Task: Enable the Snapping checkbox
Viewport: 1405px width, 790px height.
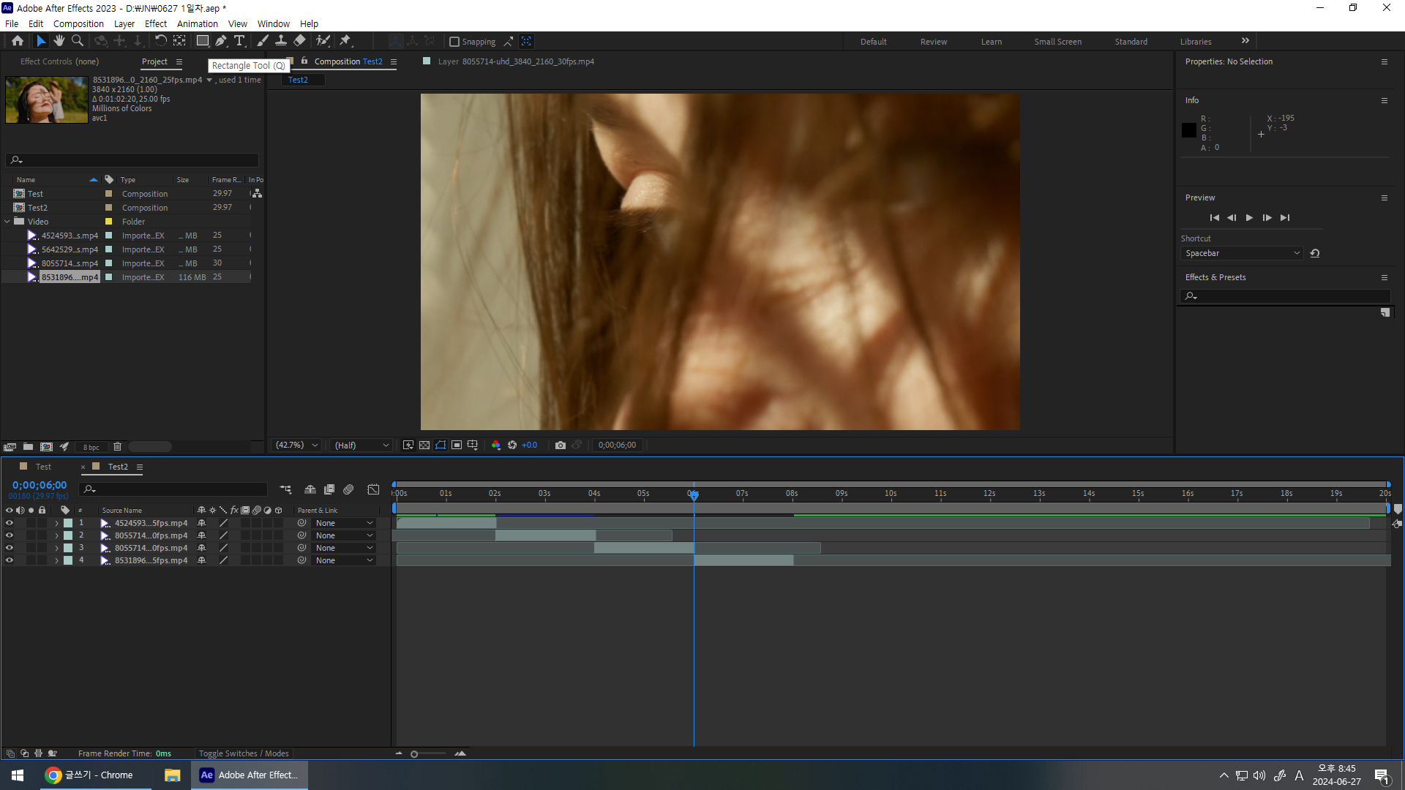Action: (454, 42)
